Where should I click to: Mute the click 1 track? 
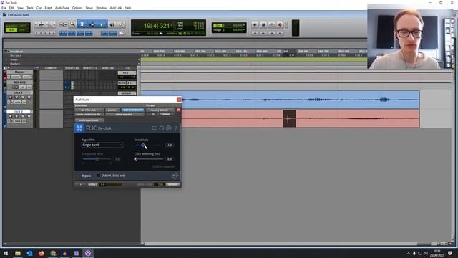tap(29, 97)
